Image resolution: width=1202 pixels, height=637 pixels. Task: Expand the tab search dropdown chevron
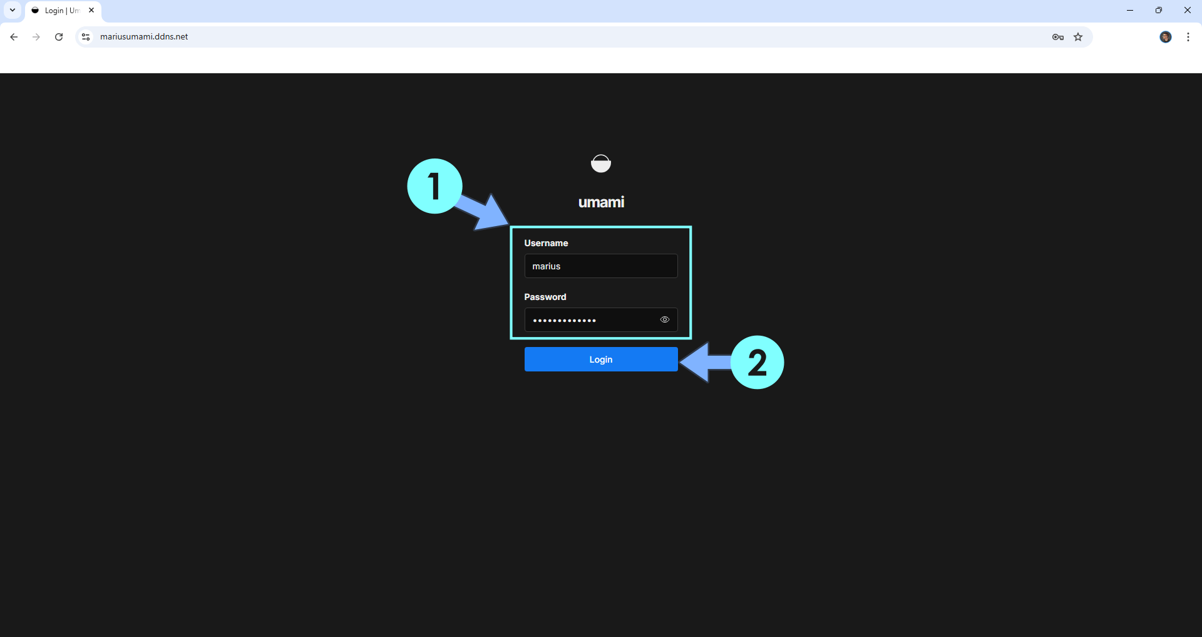(13, 10)
